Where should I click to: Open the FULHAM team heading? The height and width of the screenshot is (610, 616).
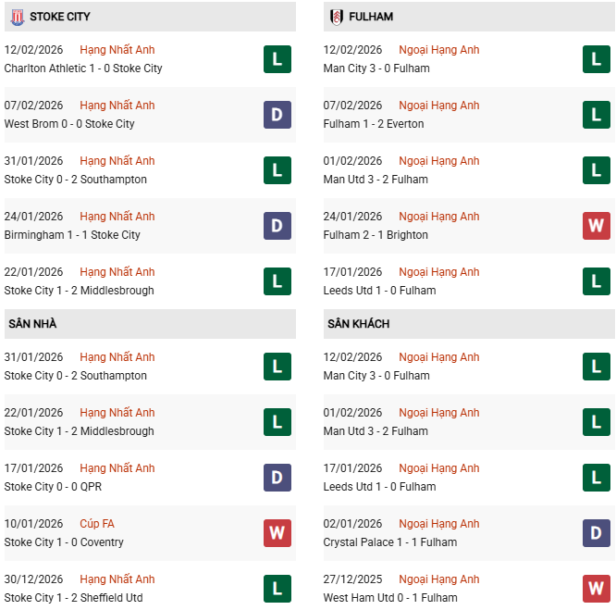373,17
